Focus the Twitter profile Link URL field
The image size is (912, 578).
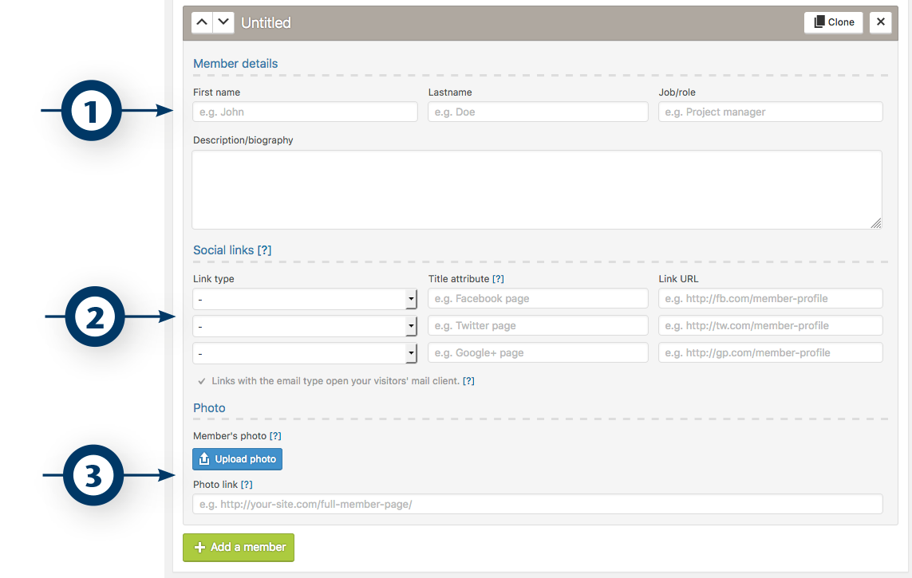(x=770, y=326)
